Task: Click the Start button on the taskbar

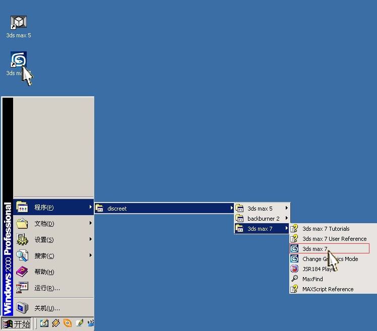Action: (16, 324)
